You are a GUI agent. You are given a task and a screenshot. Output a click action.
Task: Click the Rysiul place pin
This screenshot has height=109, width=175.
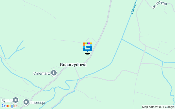[16, 101]
